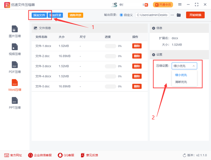This screenshot has width=211, height=160.
Task: Choose 清晰优先 from dropdown list
Action: tap(181, 82)
